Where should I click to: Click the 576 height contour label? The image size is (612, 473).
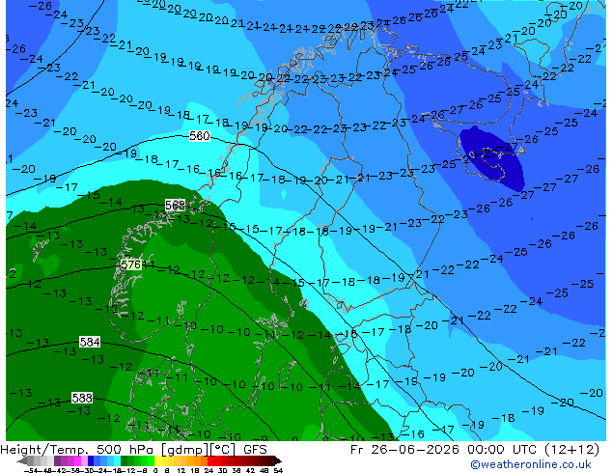click(130, 265)
